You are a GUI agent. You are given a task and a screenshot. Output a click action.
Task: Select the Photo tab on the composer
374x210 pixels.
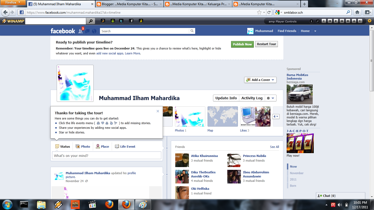click(x=83, y=146)
